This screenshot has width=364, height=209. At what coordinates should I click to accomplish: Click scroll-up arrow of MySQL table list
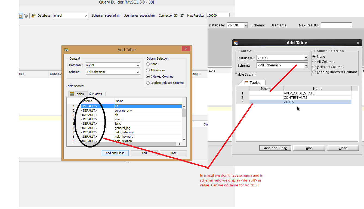(x=184, y=107)
